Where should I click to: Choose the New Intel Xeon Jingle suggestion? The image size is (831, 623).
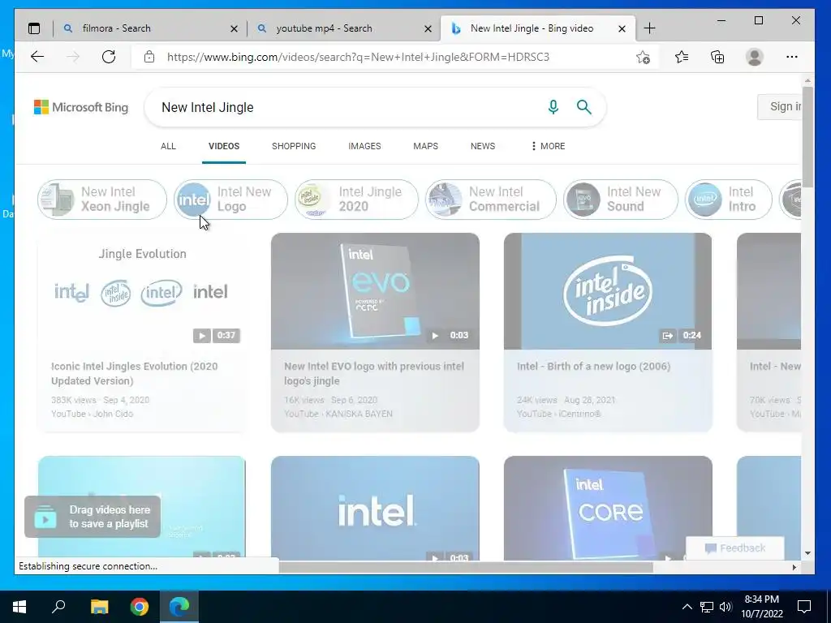point(102,200)
